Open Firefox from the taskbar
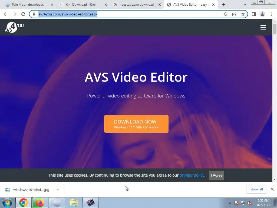This screenshot has width=277, height=208. point(40,203)
